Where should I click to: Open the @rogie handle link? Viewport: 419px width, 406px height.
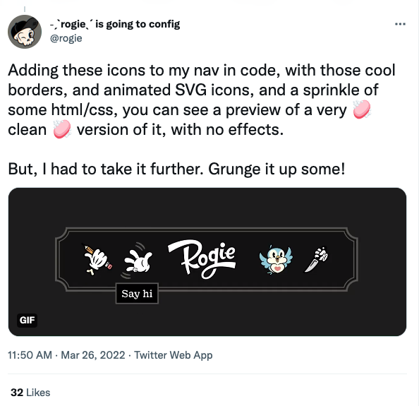coord(66,38)
